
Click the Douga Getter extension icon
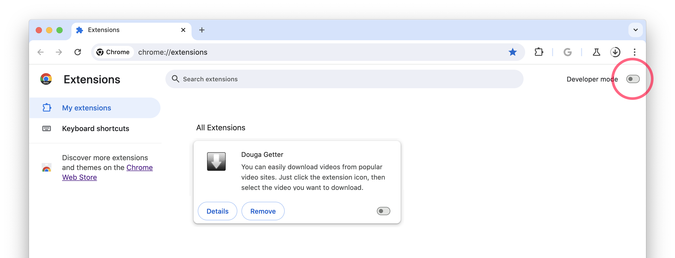tap(216, 162)
